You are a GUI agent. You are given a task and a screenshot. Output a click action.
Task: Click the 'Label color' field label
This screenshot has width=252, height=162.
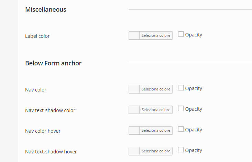pos(37,36)
